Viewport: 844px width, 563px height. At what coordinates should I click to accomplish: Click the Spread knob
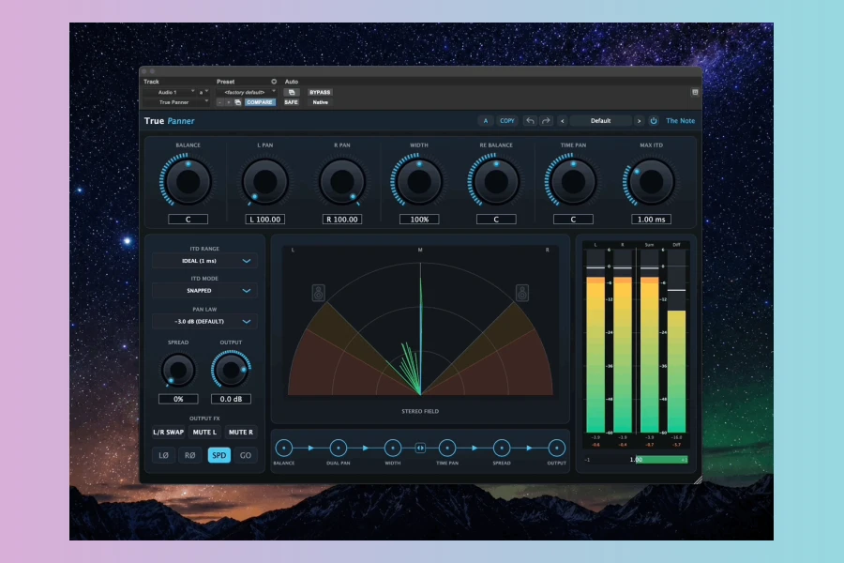178,370
